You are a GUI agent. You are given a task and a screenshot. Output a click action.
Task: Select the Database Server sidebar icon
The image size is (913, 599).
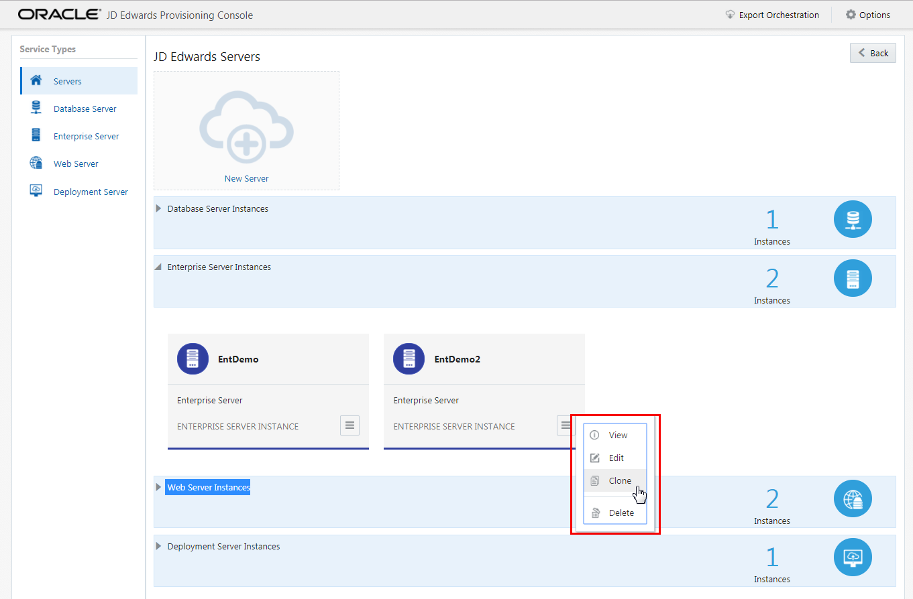point(36,108)
